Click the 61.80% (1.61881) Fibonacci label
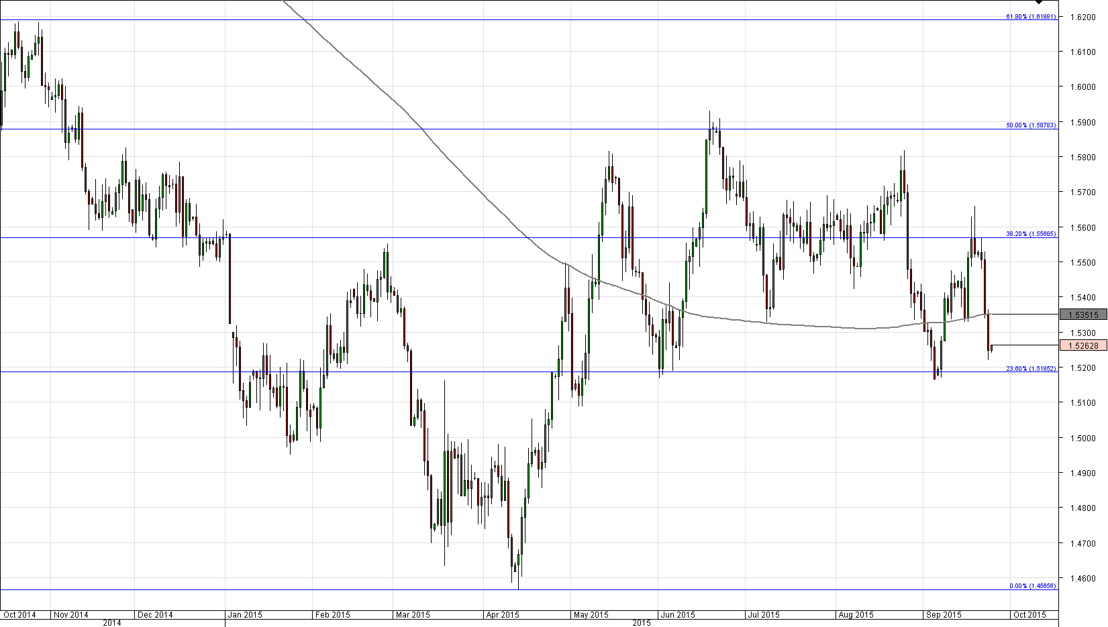 [x=1031, y=16]
